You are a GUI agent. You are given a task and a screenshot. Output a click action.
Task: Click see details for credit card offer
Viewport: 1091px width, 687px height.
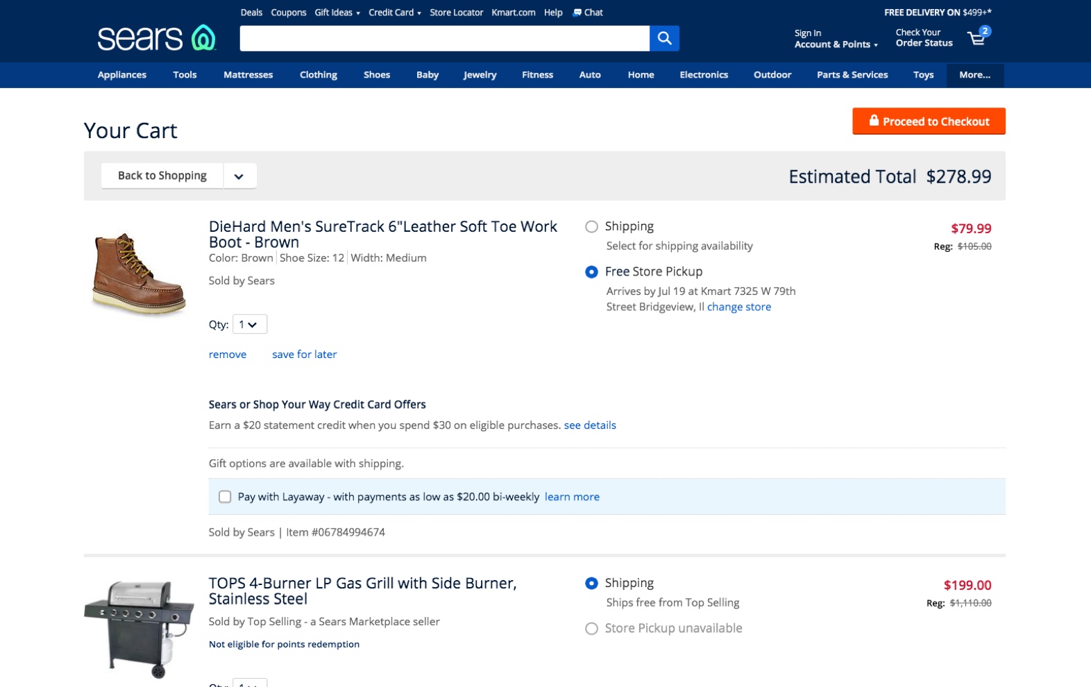click(x=590, y=425)
